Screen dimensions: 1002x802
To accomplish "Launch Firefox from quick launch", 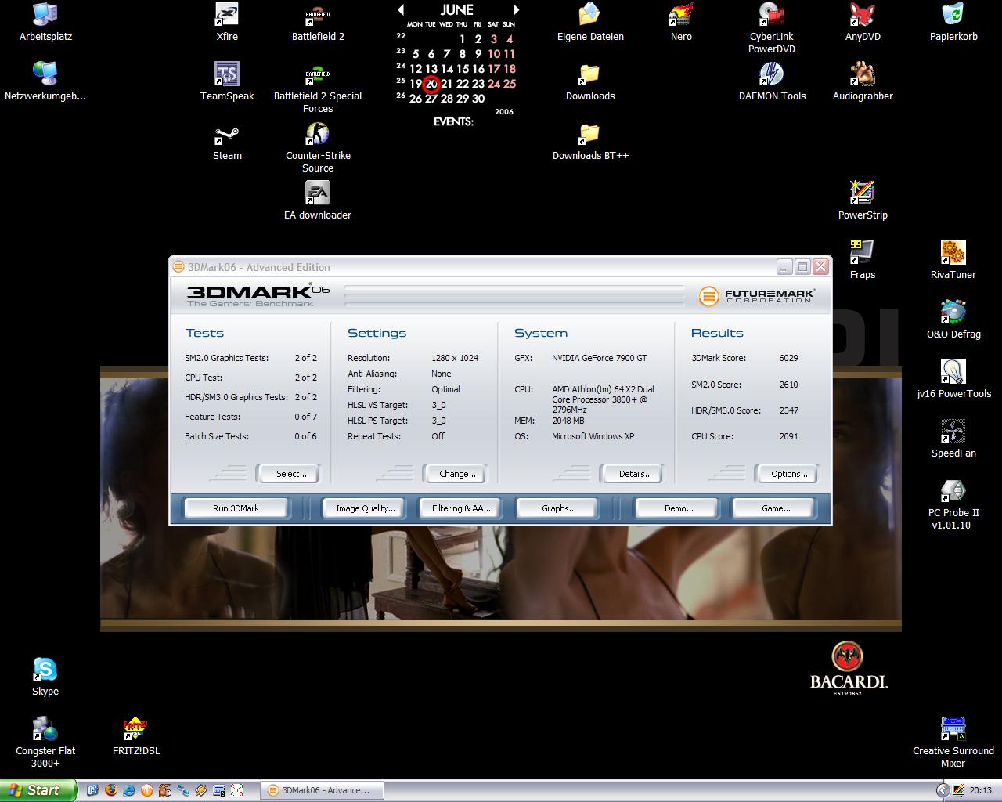I will pos(110,790).
